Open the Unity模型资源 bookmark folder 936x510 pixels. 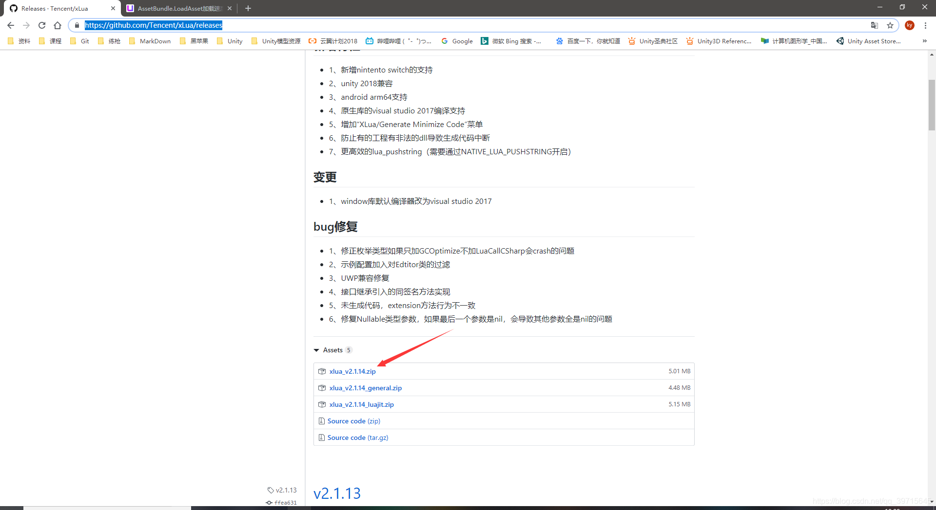pos(276,41)
